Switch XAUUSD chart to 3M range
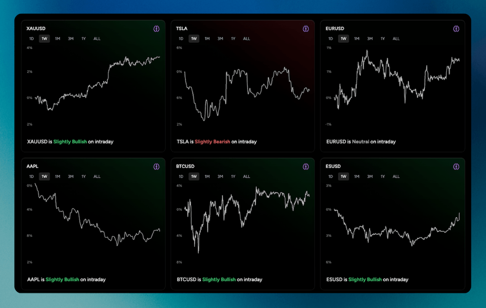Image resolution: width=486 pixels, height=308 pixels. pos(71,39)
